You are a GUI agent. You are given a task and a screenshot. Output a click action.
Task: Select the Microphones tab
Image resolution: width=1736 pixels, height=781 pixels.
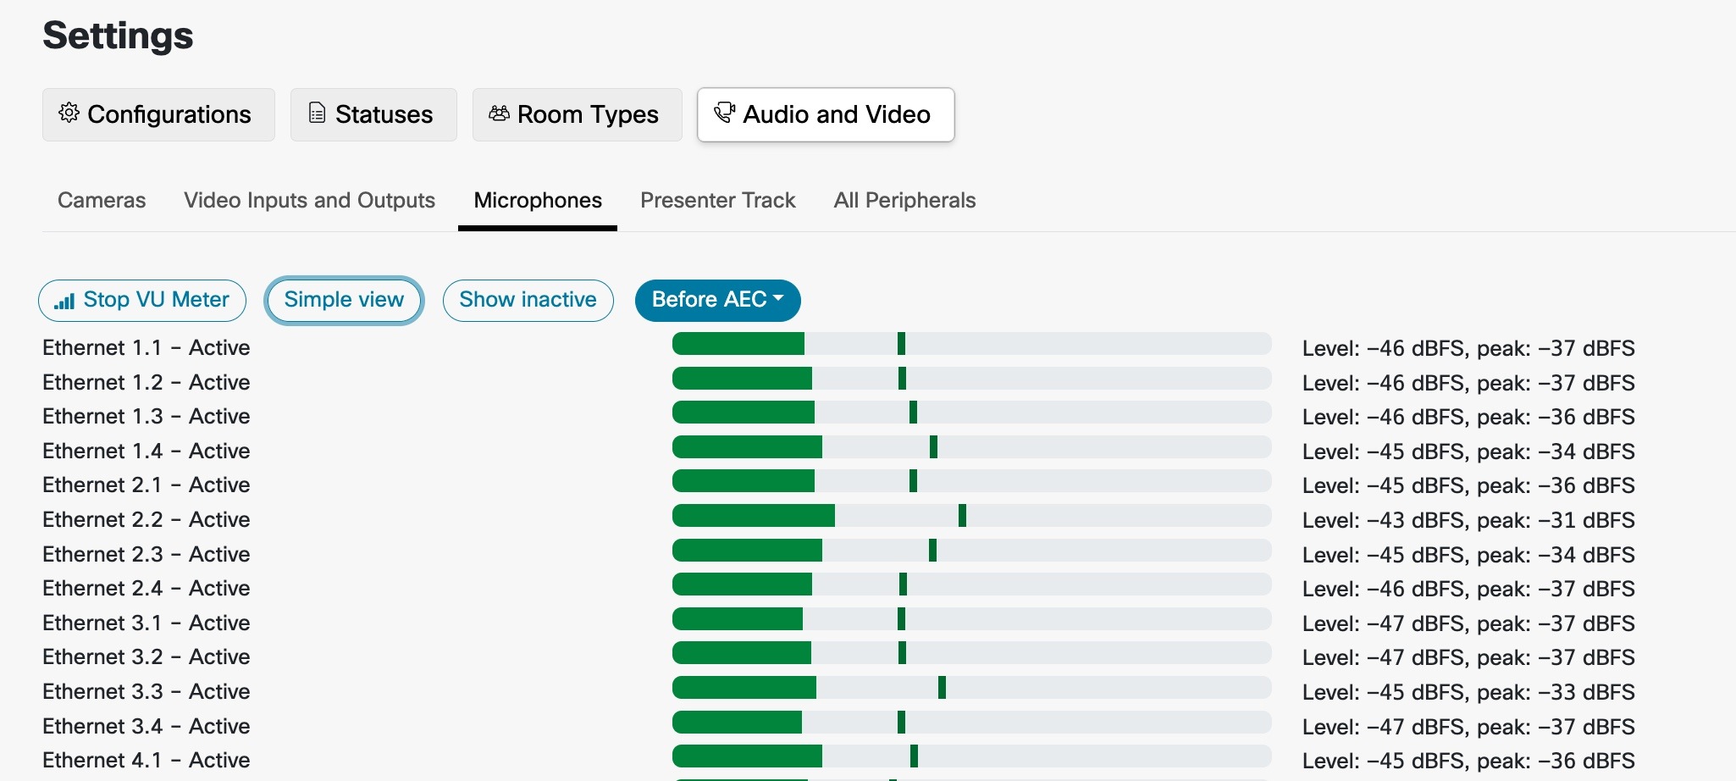tap(538, 201)
